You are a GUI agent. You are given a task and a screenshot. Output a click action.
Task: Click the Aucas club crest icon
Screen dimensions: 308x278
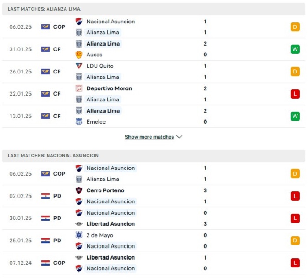[79, 55]
